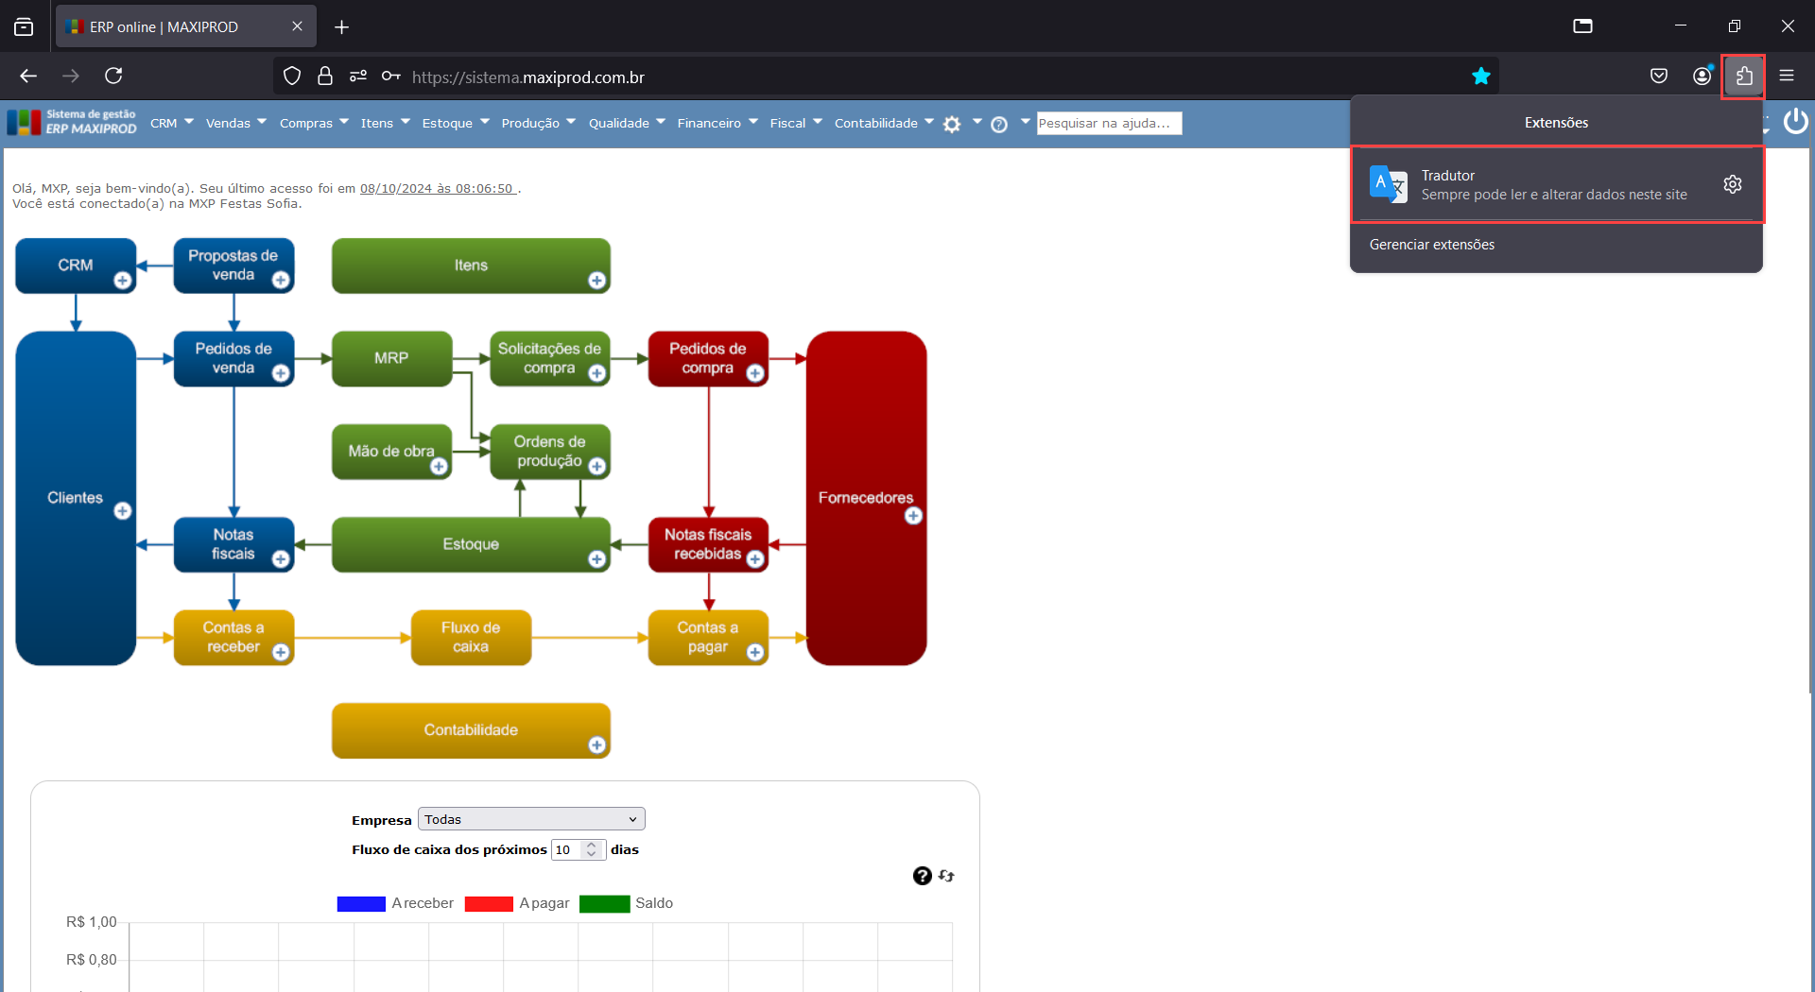Screen dimensions: 1815x992
Task: Click the Notas fiscais plus icon
Action: point(281,559)
